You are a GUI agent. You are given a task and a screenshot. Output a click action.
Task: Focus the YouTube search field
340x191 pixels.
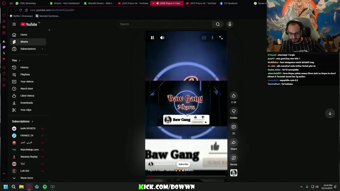pyautogui.click(x=165, y=24)
